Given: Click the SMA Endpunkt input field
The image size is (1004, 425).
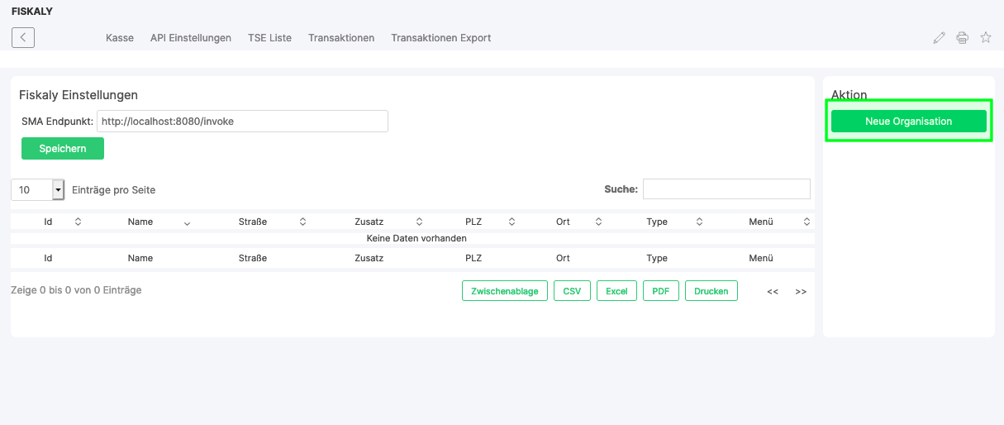Looking at the screenshot, I should tap(242, 122).
